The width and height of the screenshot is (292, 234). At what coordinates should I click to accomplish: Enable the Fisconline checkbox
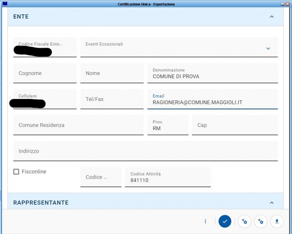pyautogui.click(x=16, y=172)
